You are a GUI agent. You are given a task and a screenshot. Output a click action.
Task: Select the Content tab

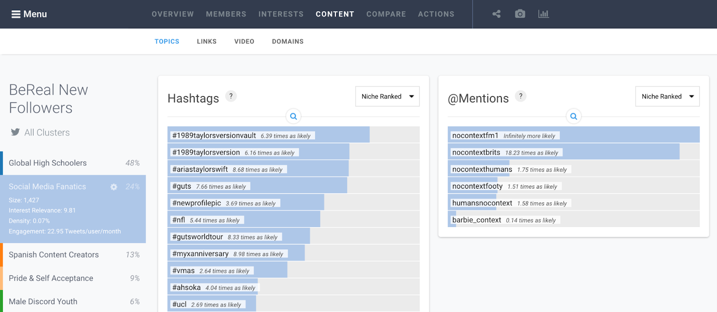[335, 14]
